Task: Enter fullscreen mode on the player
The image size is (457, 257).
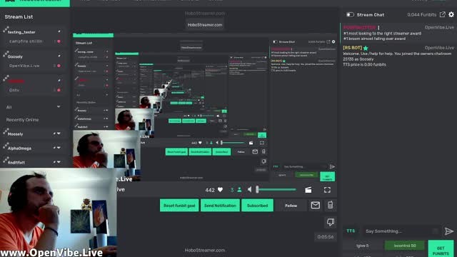Action: tap(327, 190)
